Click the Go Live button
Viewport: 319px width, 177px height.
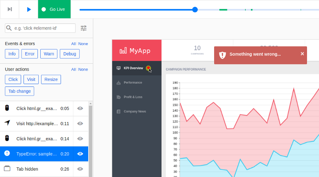point(54,9)
